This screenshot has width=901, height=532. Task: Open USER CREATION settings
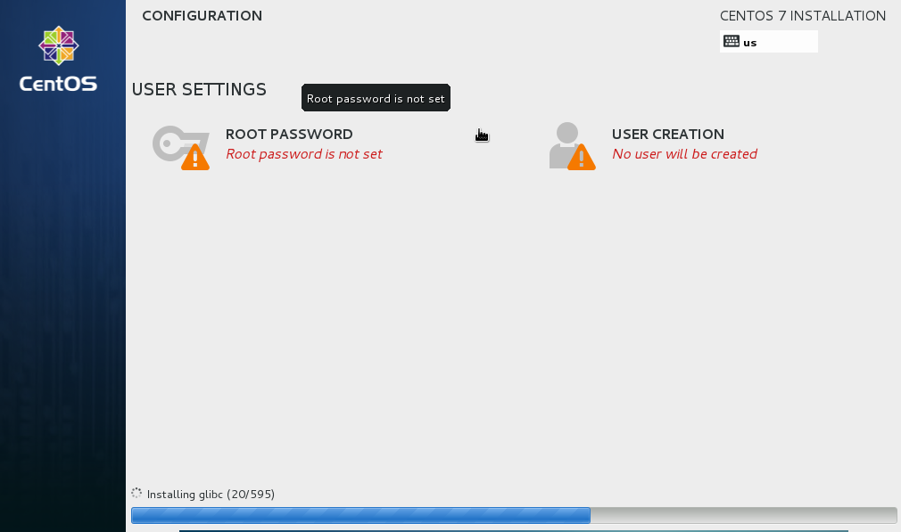(667, 135)
